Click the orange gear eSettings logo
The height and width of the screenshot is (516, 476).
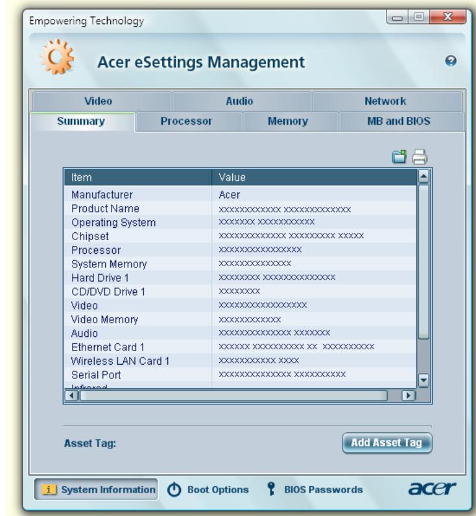click(x=57, y=56)
